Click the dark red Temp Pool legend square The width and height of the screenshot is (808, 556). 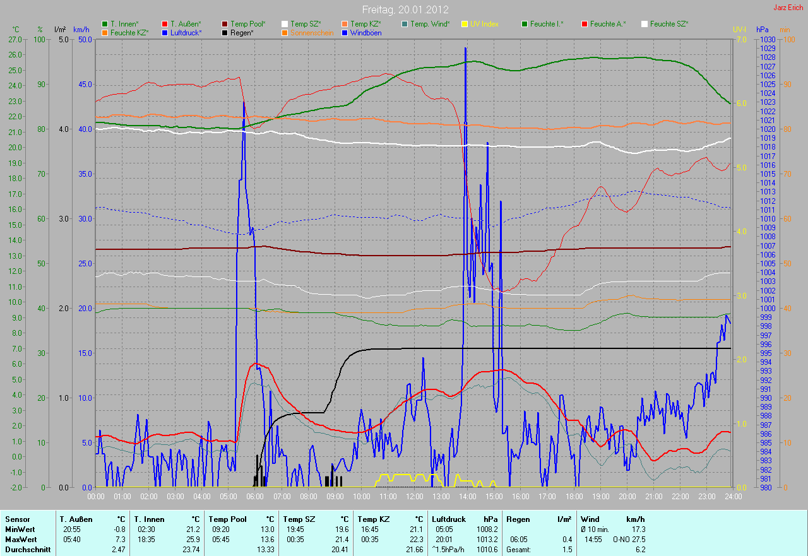(225, 24)
